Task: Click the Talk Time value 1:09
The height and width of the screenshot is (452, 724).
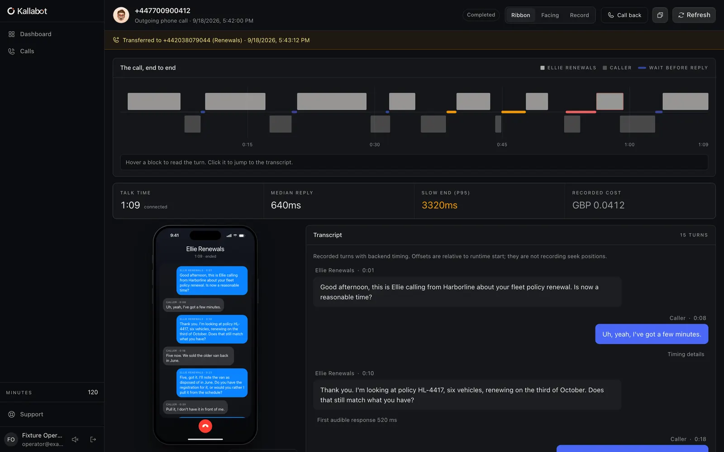Action: [x=130, y=205]
